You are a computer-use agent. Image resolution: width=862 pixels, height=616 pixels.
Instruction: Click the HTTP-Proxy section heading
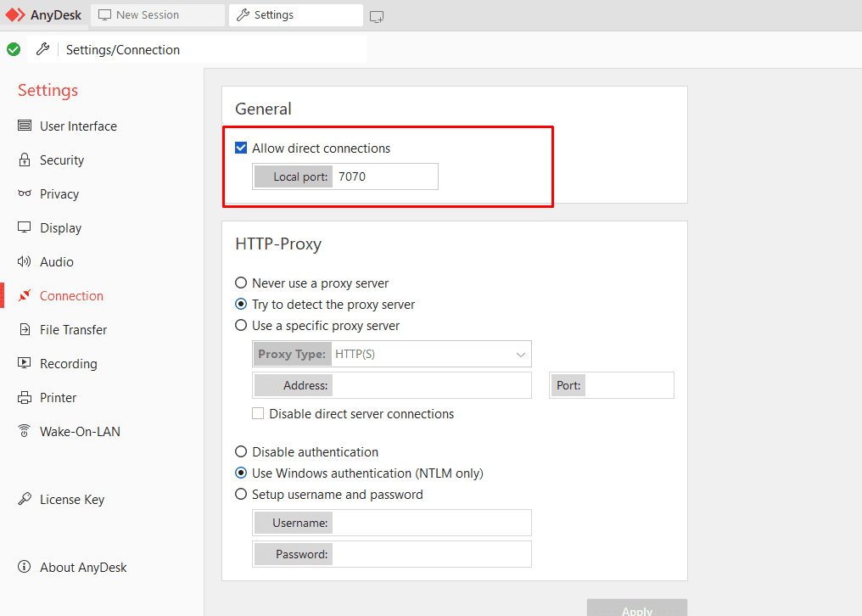[x=278, y=244]
